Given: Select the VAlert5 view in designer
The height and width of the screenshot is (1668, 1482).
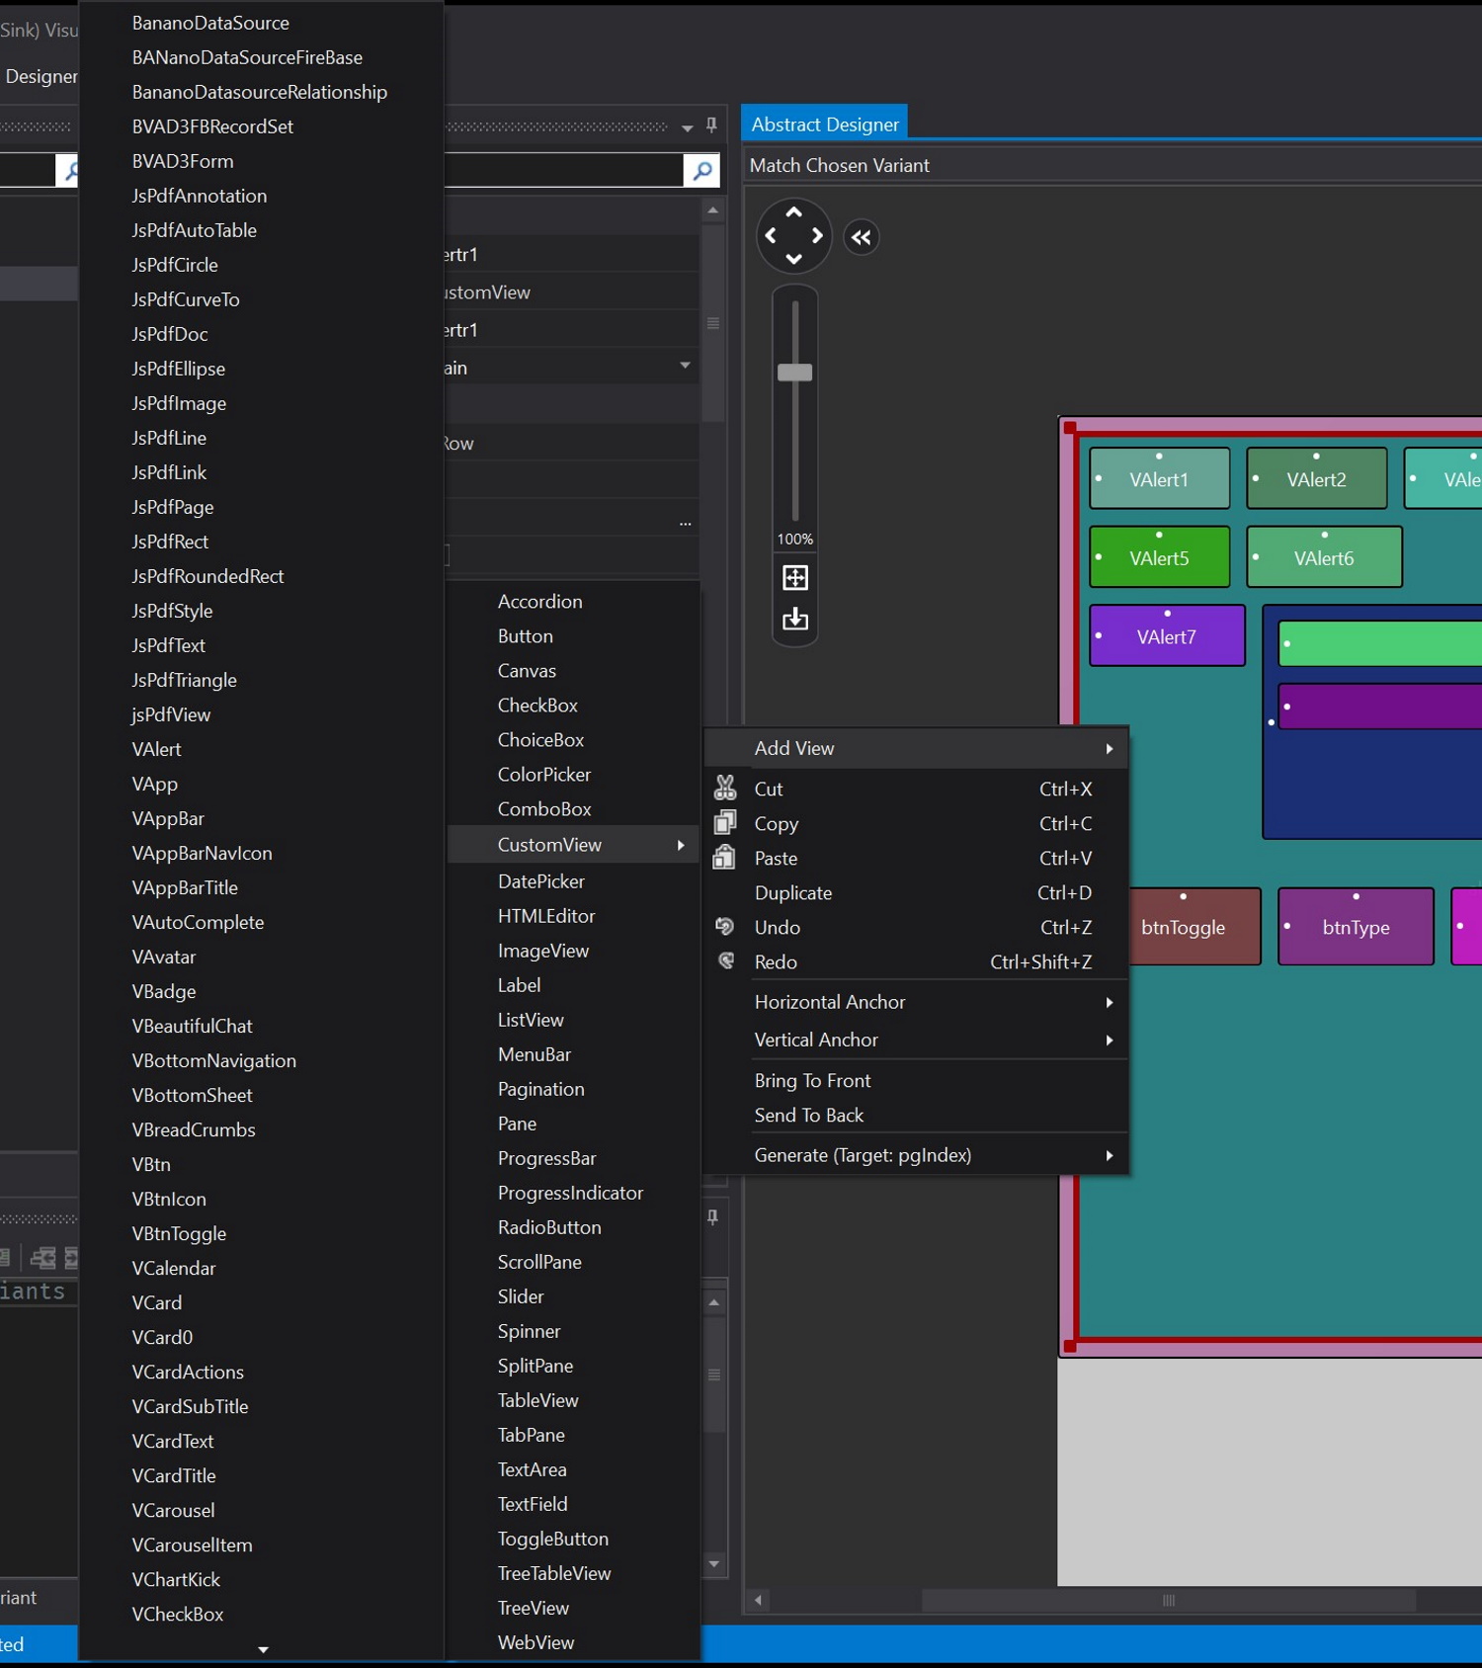Looking at the screenshot, I should 1159,558.
